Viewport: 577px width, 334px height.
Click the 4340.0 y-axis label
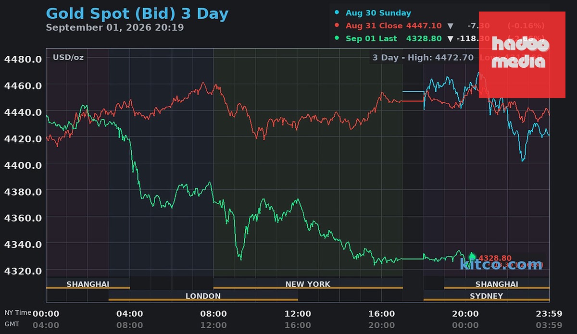coord(23,244)
